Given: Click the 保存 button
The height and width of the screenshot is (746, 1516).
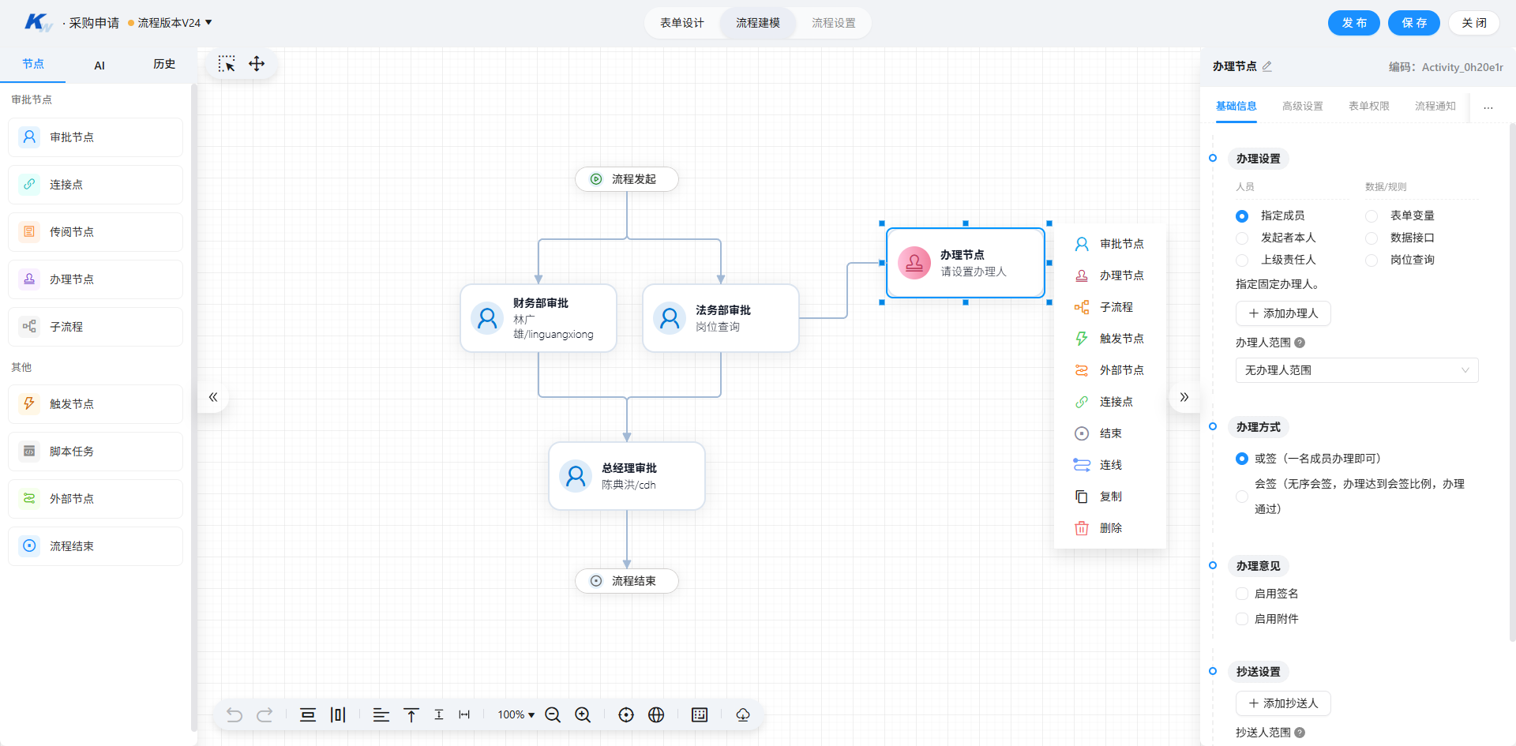Looking at the screenshot, I should [1414, 23].
